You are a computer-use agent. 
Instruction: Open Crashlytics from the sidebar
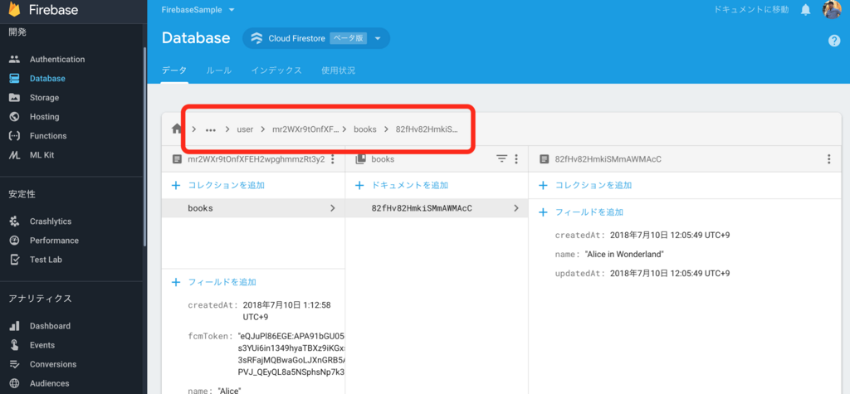coord(51,221)
